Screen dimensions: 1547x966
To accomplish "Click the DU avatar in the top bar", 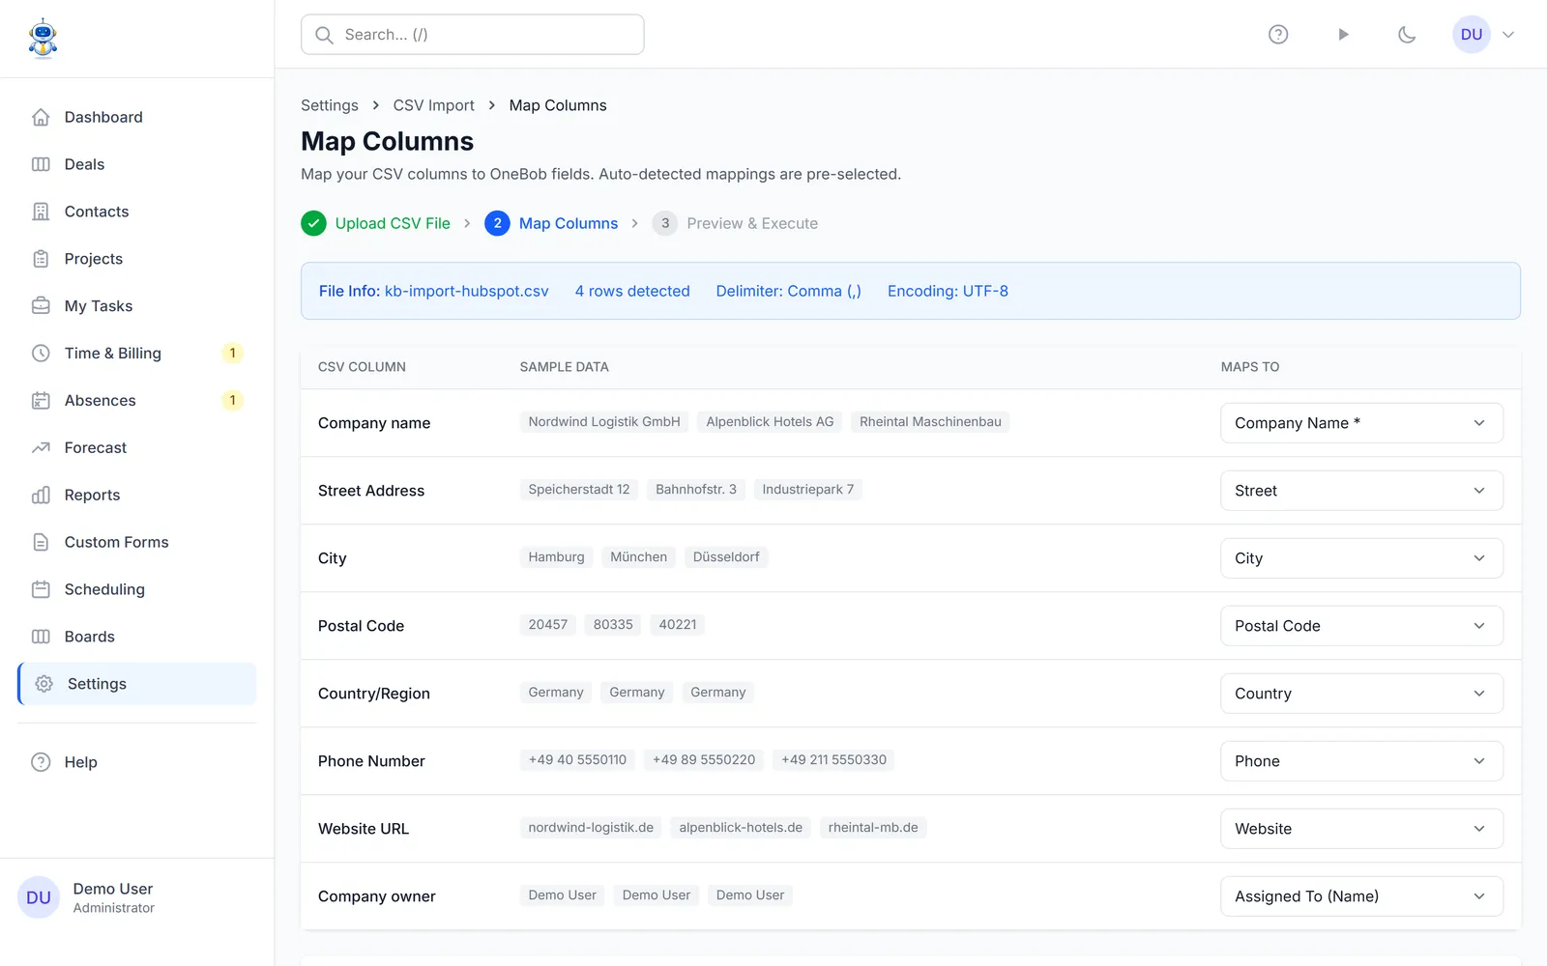I will click(x=1472, y=35).
